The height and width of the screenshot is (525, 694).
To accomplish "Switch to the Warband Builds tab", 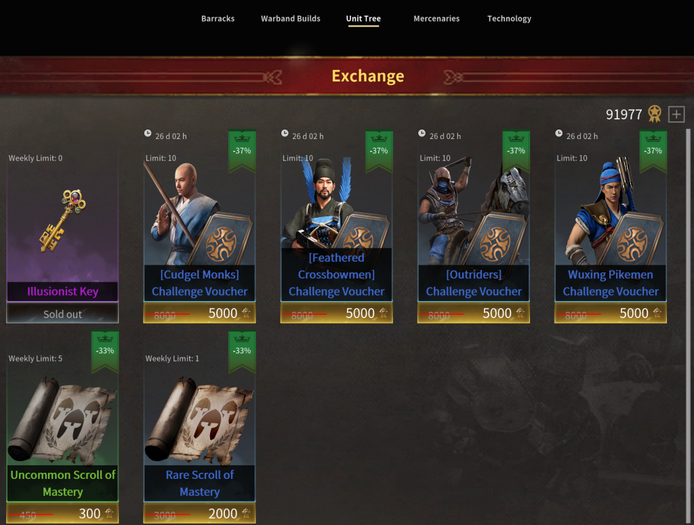I will pyautogui.click(x=290, y=18).
